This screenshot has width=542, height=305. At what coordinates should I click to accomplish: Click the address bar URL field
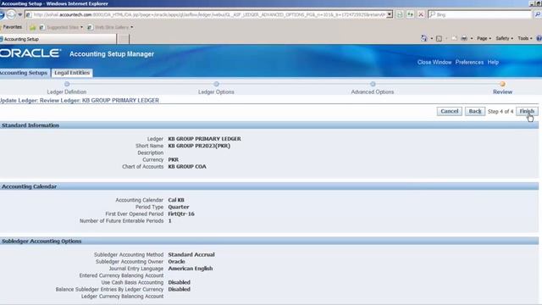209,14
